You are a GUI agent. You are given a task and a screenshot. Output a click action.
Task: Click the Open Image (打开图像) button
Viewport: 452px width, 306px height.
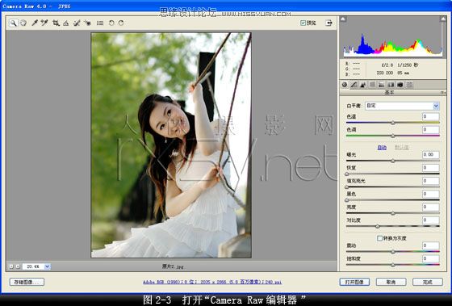pyautogui.click(x=354, y=282)
